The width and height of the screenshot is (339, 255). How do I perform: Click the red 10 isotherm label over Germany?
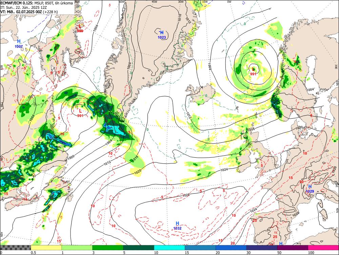[x=305, y=153]
